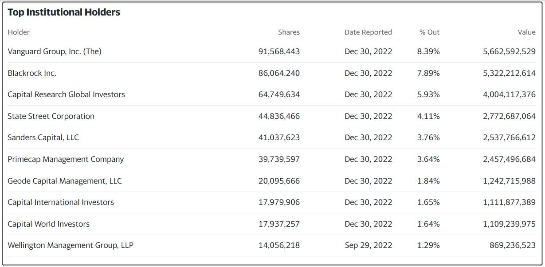Select Sanders Capital, LLC holder name
Viewport: 545px width, 267px height.
tap(43, 137)
